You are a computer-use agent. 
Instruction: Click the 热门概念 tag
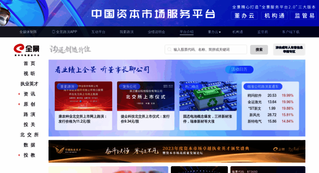(192, 87)
